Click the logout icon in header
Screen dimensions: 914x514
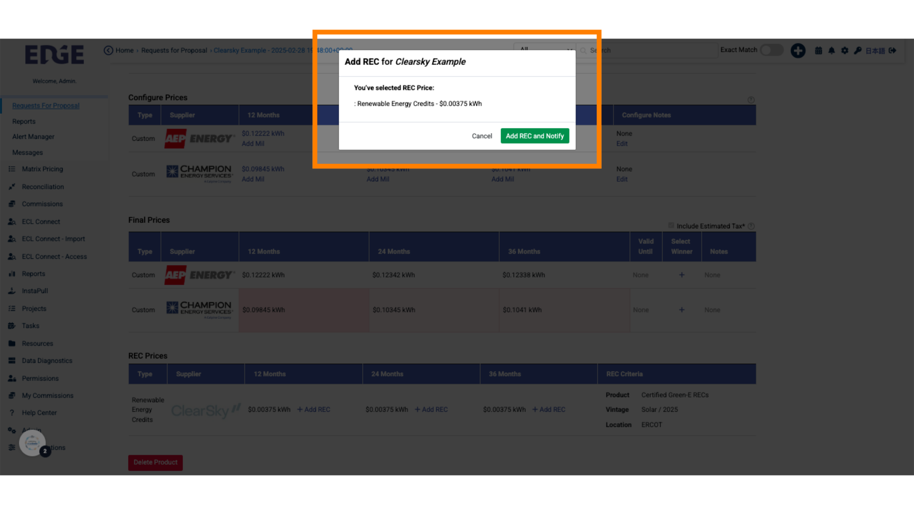[893, 50]
